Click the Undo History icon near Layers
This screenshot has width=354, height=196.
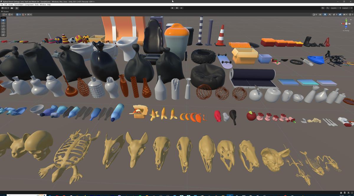pos(323,8)
